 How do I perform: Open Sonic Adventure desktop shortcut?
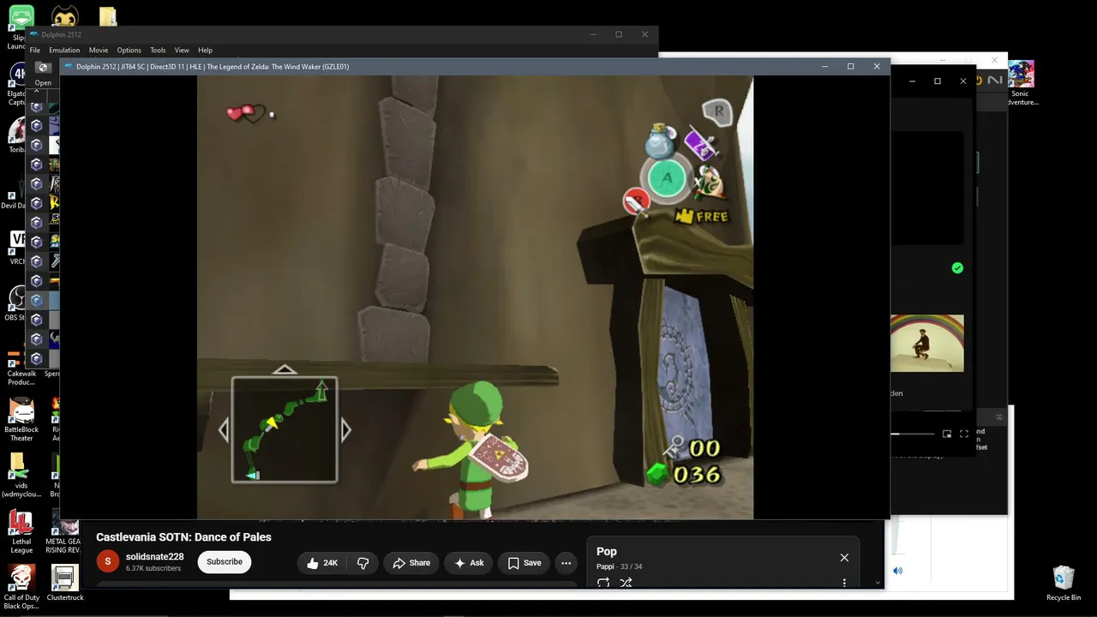(x=1021, y=83)
